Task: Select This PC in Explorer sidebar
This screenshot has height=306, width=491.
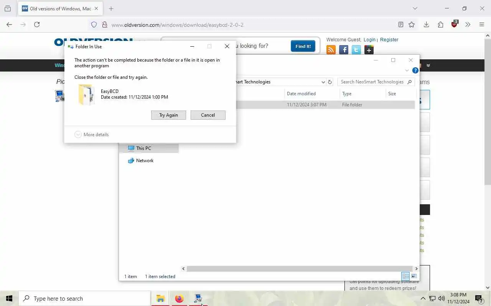Action: pos(149,148)
